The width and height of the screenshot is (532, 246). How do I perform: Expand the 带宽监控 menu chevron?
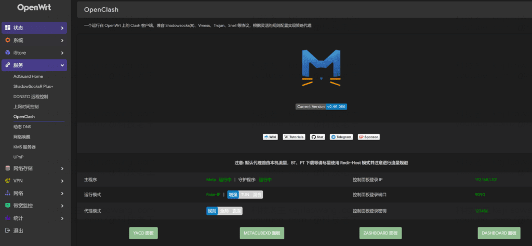pyautogui.click(x=62, y=206)
